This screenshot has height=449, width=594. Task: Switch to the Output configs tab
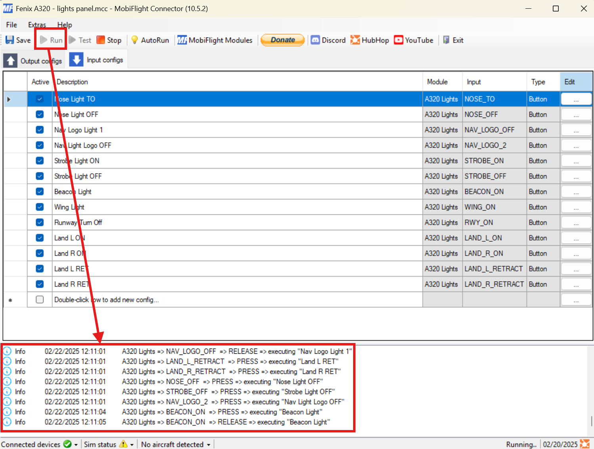click(33, 61)
